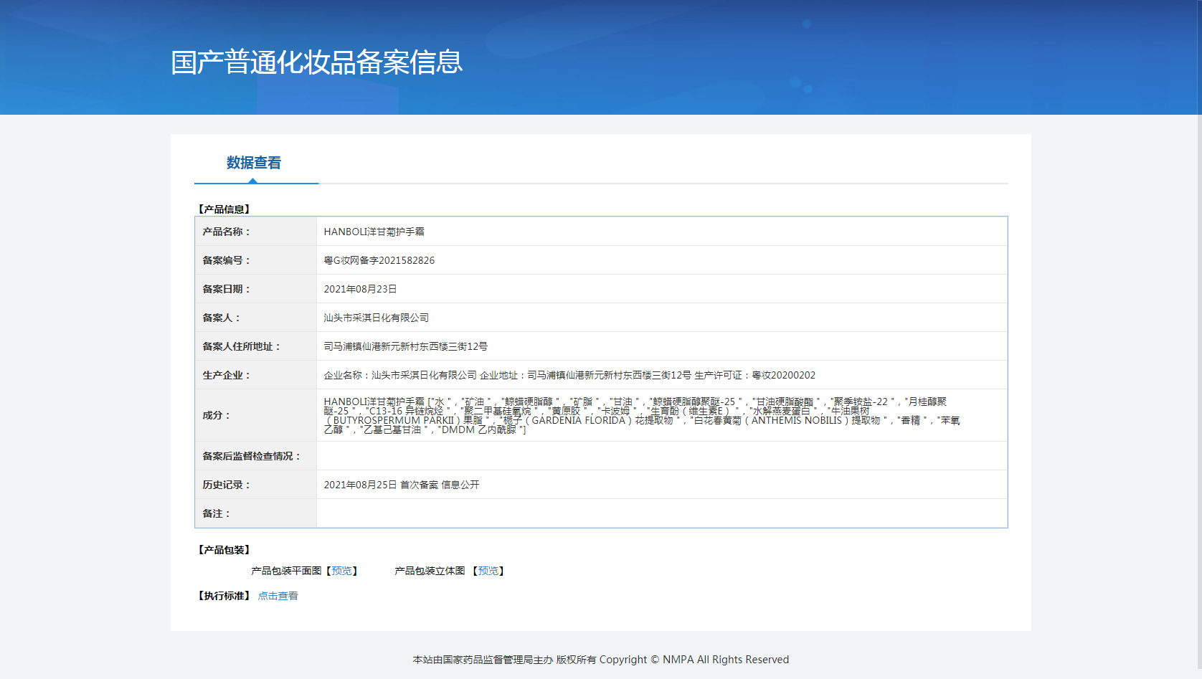Click the 【产品信息】 section heading
1202x679 pixels.
(224, 209)
